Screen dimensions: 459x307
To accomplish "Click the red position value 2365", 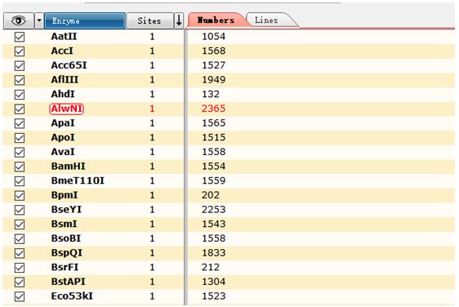I will (214, 109).
